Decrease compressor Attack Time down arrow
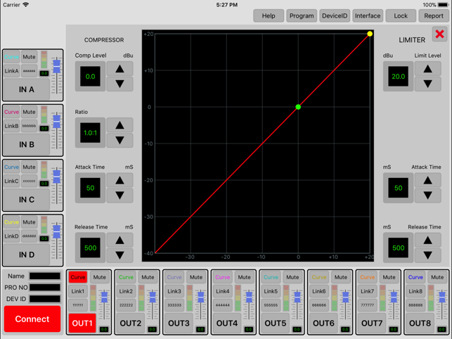This screenshot has width=452, height=339. [120, 196]
